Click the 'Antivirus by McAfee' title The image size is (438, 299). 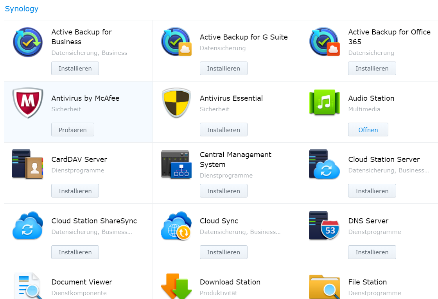85,98
